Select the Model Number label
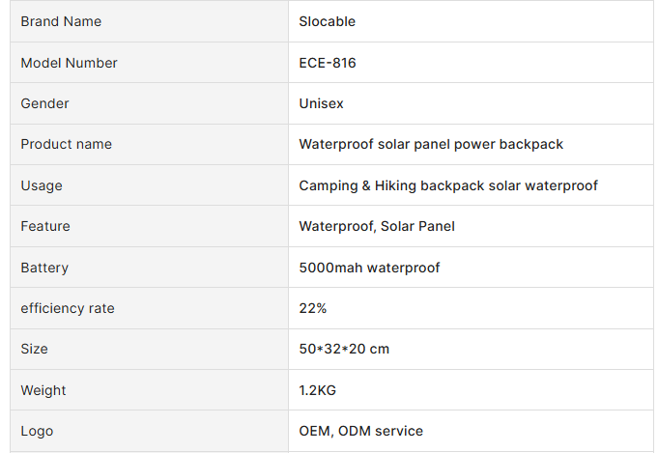This screenshot has width=658, height=453. pyautogui.click(x=69, y=63)
